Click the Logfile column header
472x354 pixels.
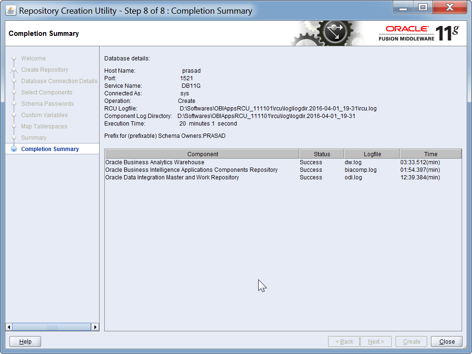pyautogui.click(x=372, y=154)
